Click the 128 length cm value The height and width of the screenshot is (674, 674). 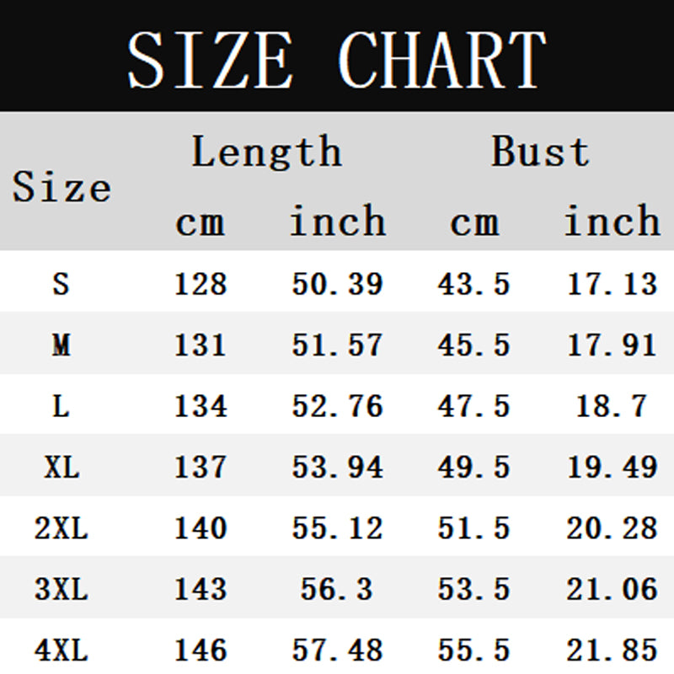pos(201,284)
